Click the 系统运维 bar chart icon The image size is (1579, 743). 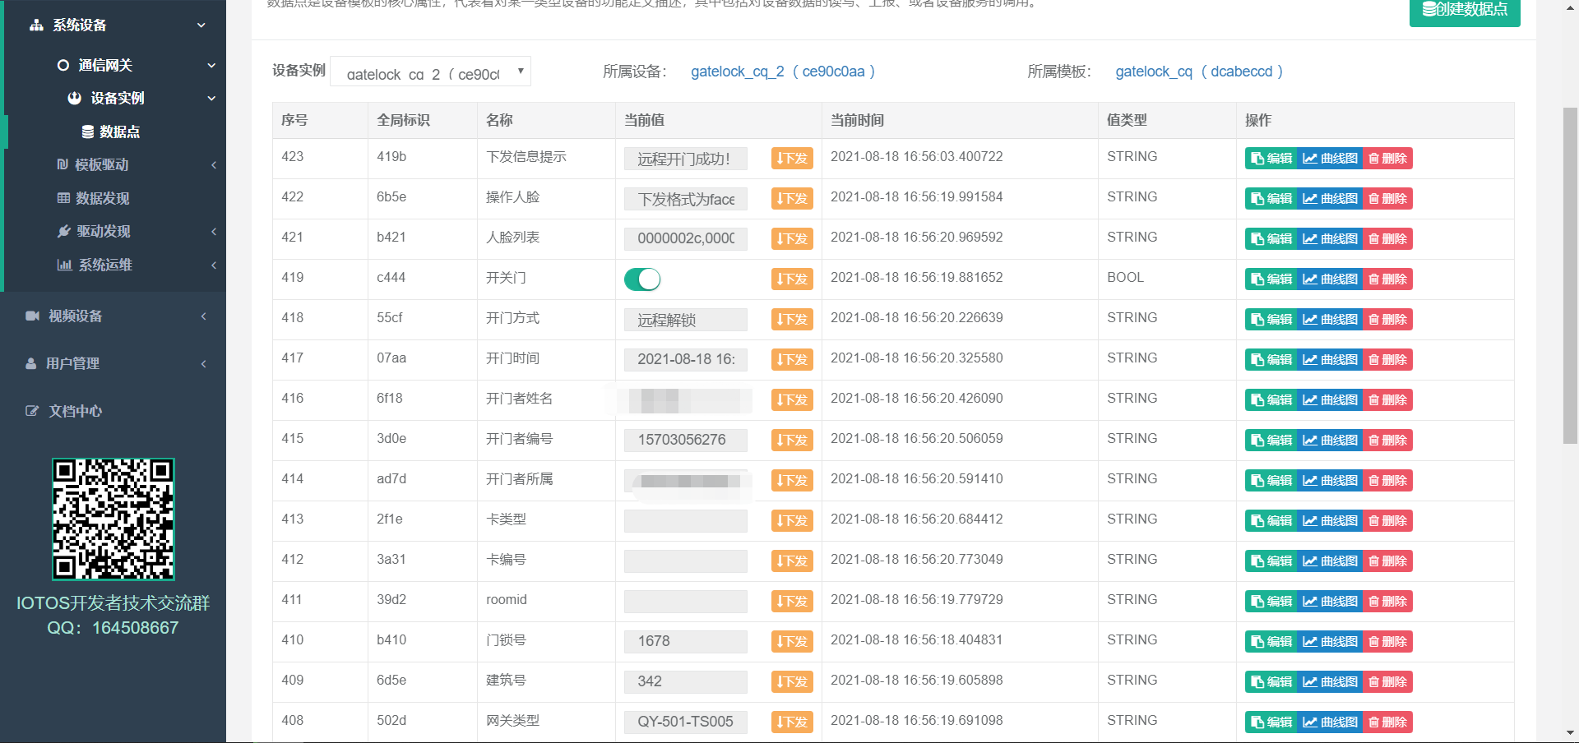64,265
